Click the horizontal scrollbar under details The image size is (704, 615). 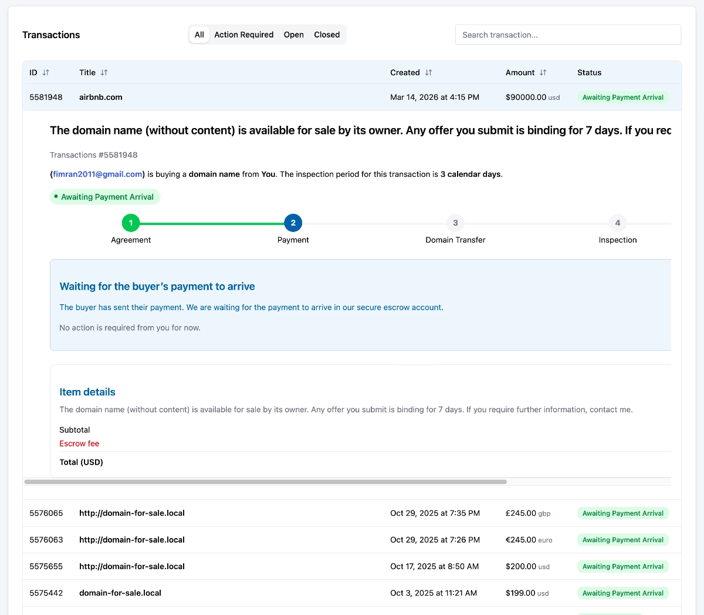[265, 482]
